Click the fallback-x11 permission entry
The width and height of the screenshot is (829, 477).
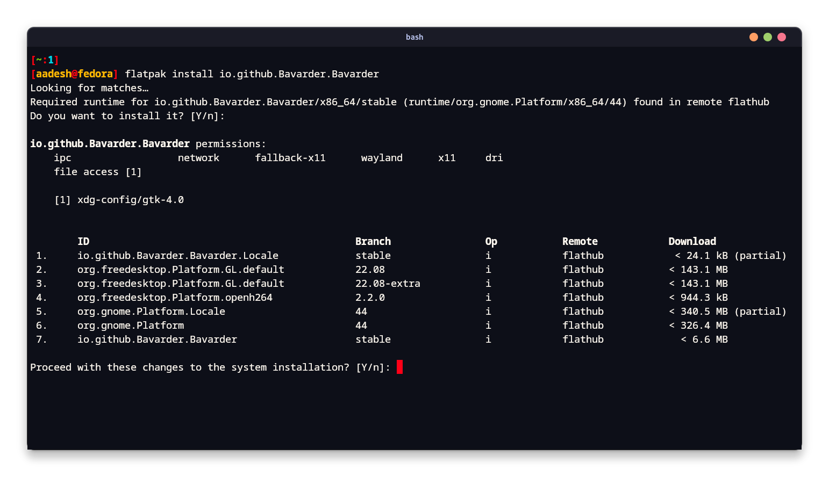290,157
